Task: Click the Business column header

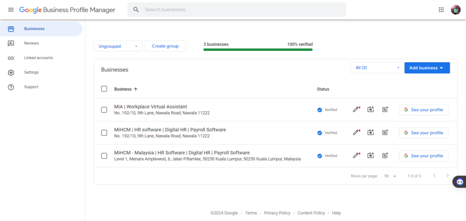Action: point(123,89)
